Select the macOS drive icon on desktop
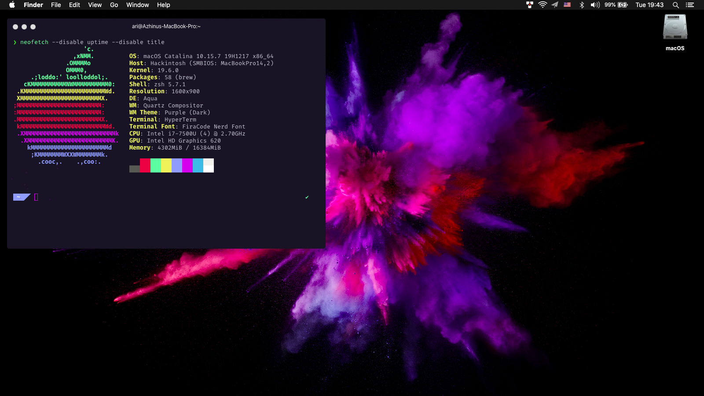704x396 pixels. 675,27
